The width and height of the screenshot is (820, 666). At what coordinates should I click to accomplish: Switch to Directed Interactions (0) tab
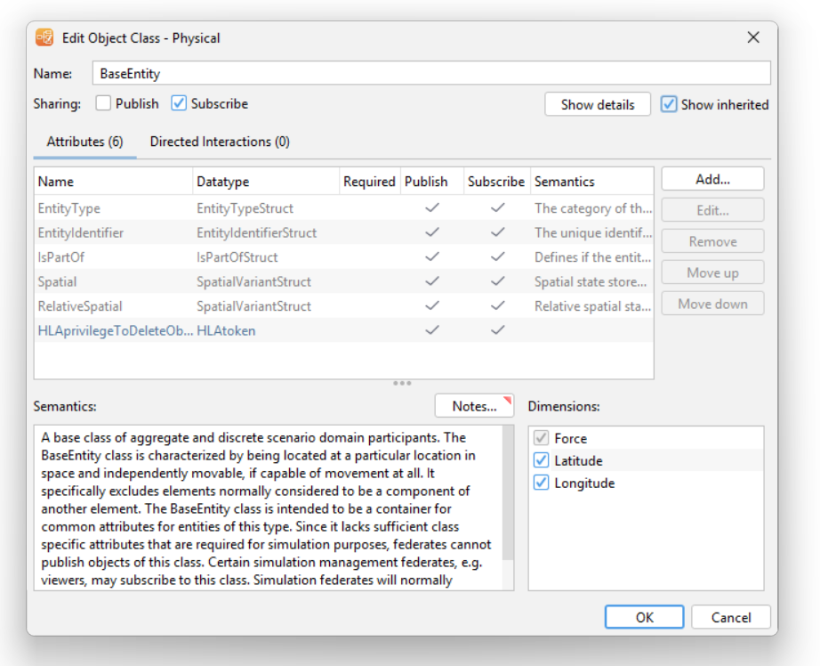click(220, 142)
